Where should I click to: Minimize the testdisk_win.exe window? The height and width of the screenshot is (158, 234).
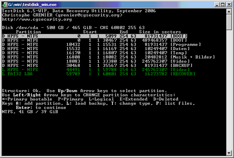217,5
